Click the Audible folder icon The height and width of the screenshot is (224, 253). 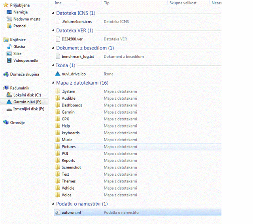pos(58,98)
